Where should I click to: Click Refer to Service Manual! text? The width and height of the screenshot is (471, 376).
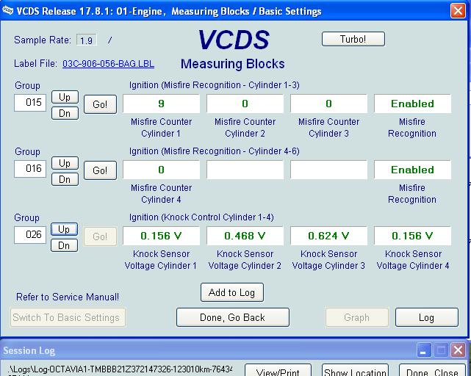click(68, 297)
